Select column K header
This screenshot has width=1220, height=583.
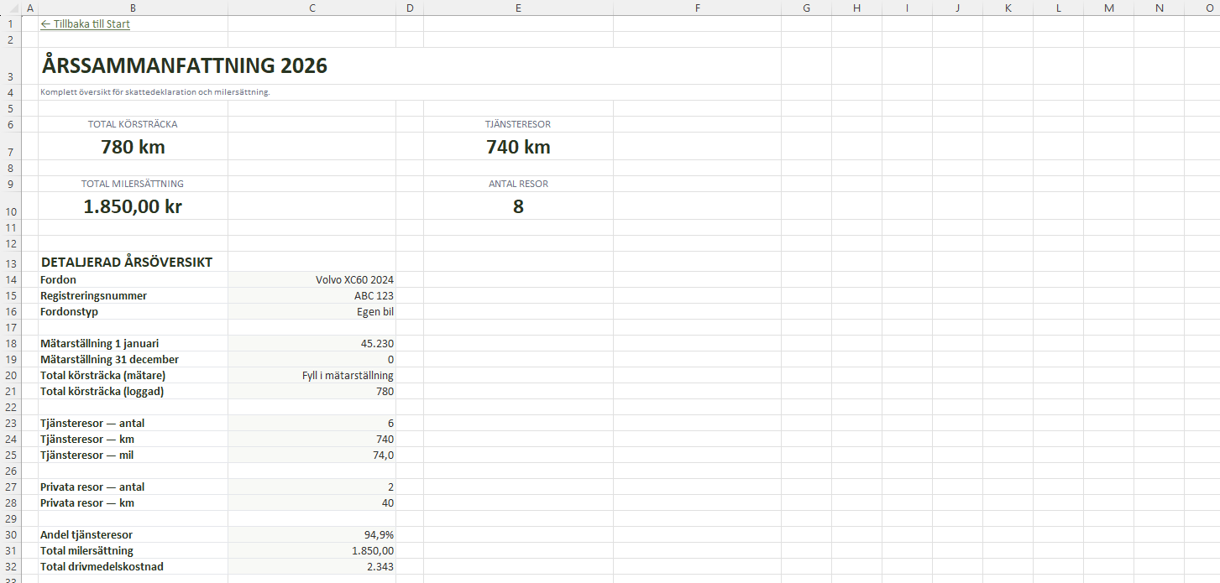1008,8
